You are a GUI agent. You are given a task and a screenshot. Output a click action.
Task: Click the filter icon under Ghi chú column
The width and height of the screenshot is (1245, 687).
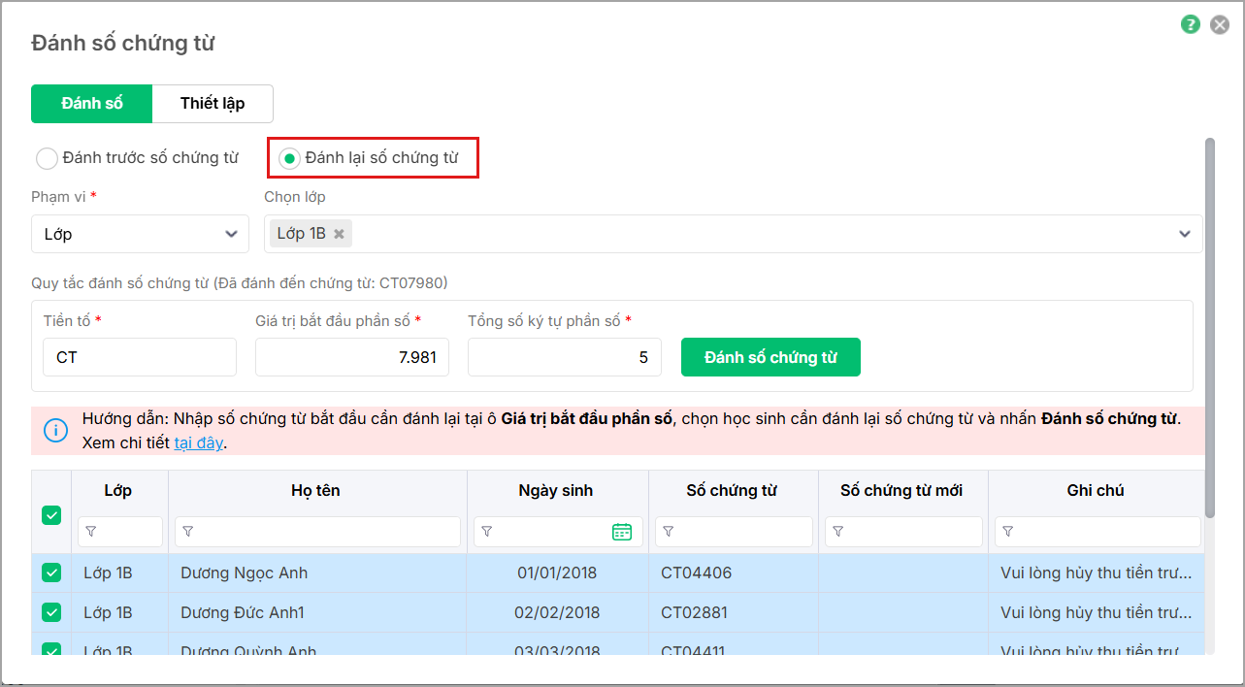(x=1008, y=532)
